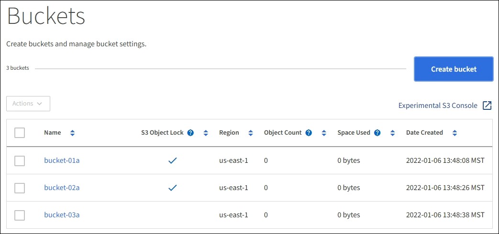This screenshot has height=234, width=499.
Task: Expand the Actions dropdown
Action: tap(28, 104)
